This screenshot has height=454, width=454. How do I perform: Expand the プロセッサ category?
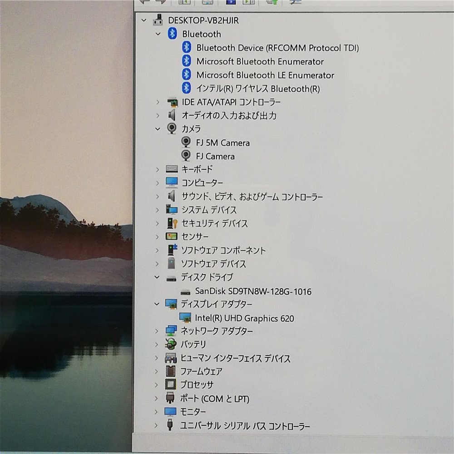(156, 385)
